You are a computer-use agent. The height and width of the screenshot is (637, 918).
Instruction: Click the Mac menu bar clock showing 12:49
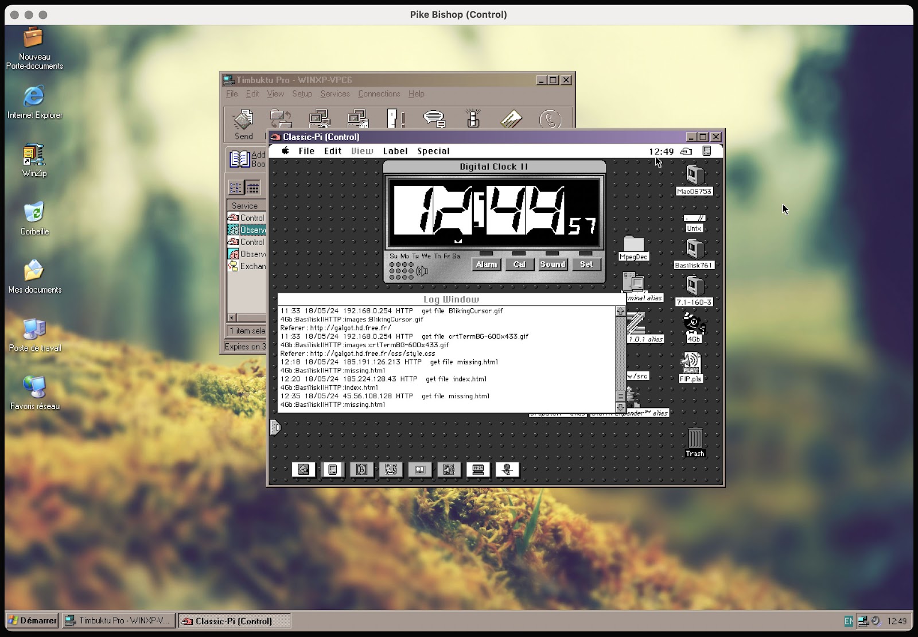661,152
